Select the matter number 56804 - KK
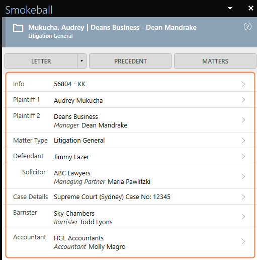257x260 pixels. click(x=69, y=84)
